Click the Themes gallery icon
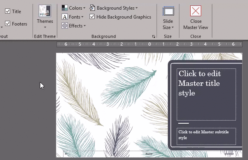Screen dimensions: 248x160 click(45, 11)
